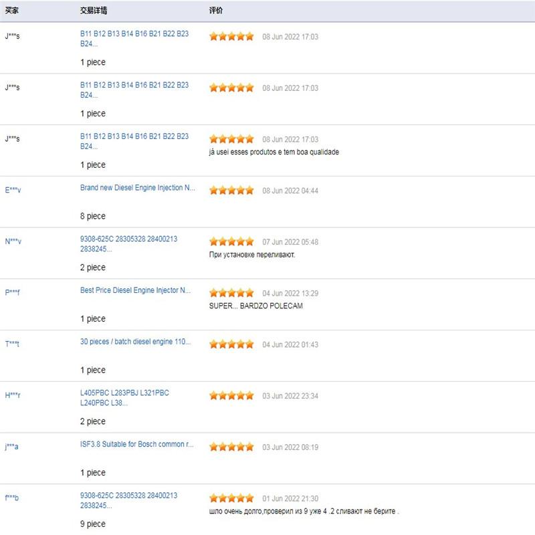Click the 交易详情 column header
This screenshot has width=535, height=535.
(x=94, y=11)
